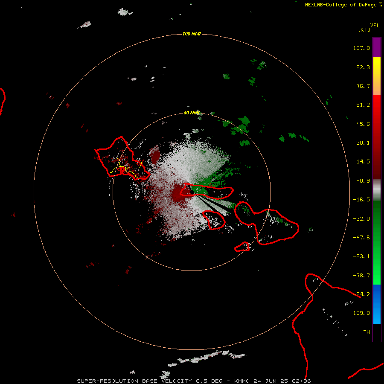Click the 61.2 velocity label
384x384 pixels.
[x=363, y=105]
